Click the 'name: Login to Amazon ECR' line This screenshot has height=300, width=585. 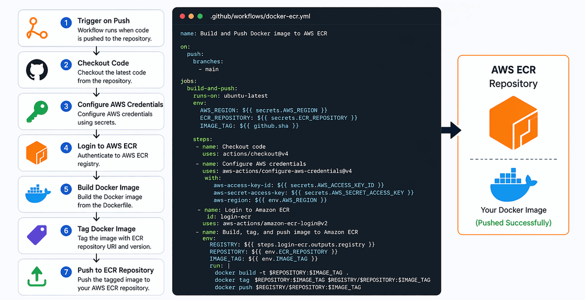[244, 210]
